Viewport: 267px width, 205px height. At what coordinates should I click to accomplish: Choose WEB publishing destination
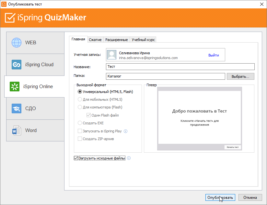(35, 43)
